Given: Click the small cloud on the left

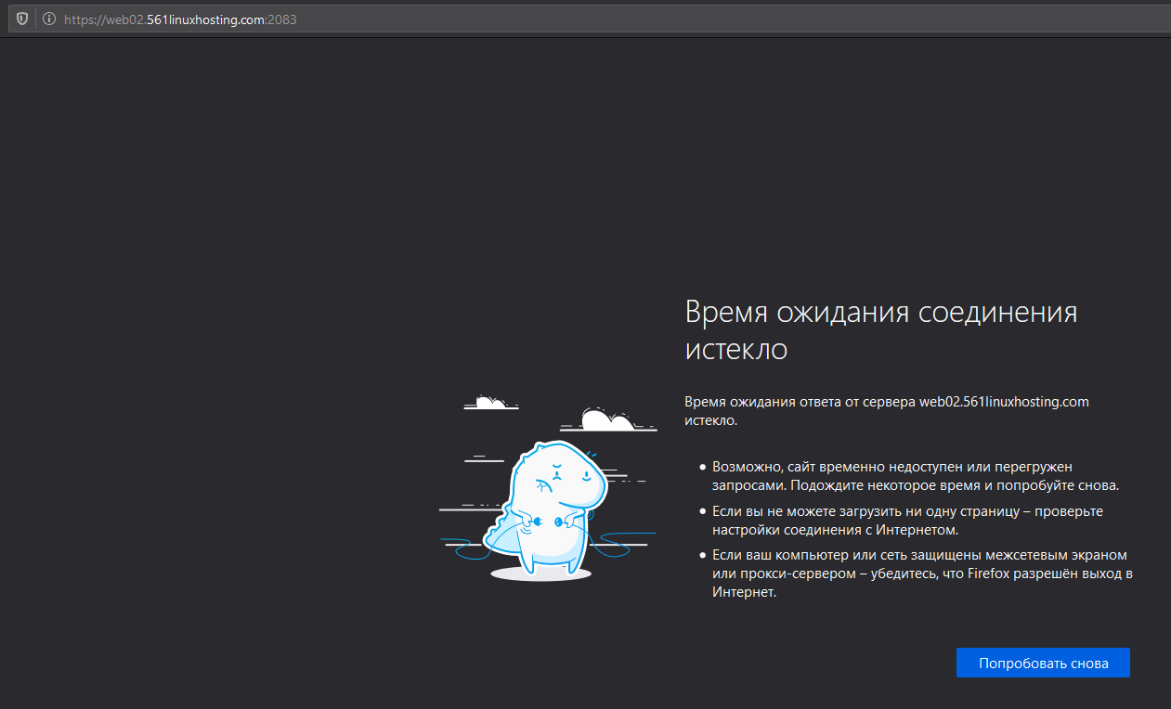Looking at the screenshot, I should 489,403.
